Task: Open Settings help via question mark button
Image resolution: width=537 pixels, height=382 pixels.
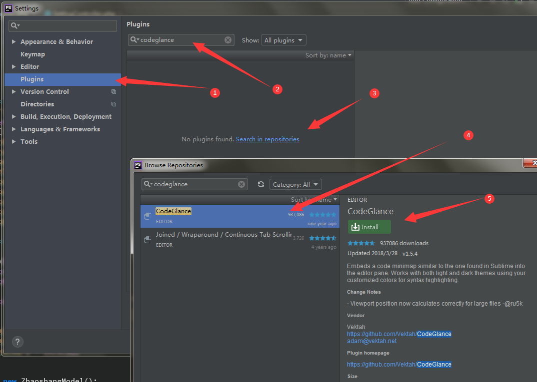Action: [x=17, y=342]
